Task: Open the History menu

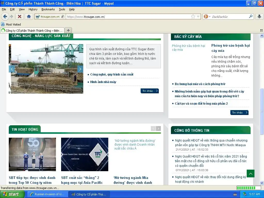Action: click(33, 9)
